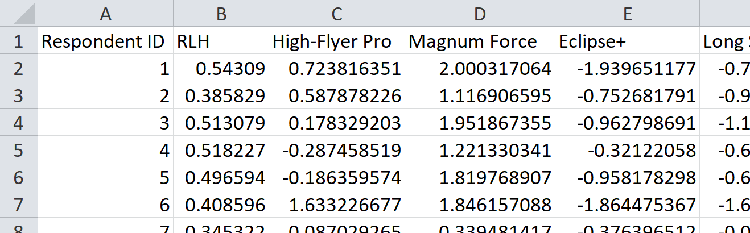Click the RLH header cell
This screenshot has width=750, height=233.
pyautogui.click(x=221, y=41)
